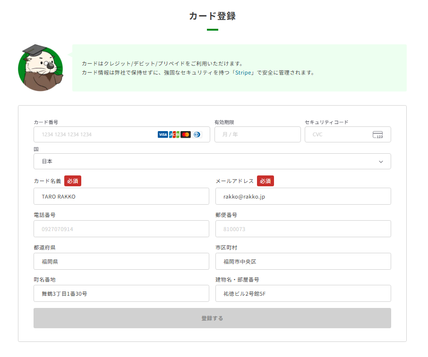Focus the カード番号 card number field
This screenshot has width=428, height=357.
tap(94, 134)
